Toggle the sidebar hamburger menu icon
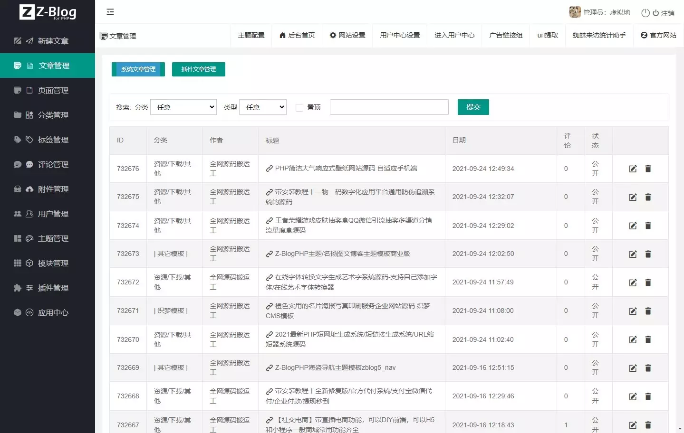The height and width of the screenshot is (433, 684). point(110,12)
